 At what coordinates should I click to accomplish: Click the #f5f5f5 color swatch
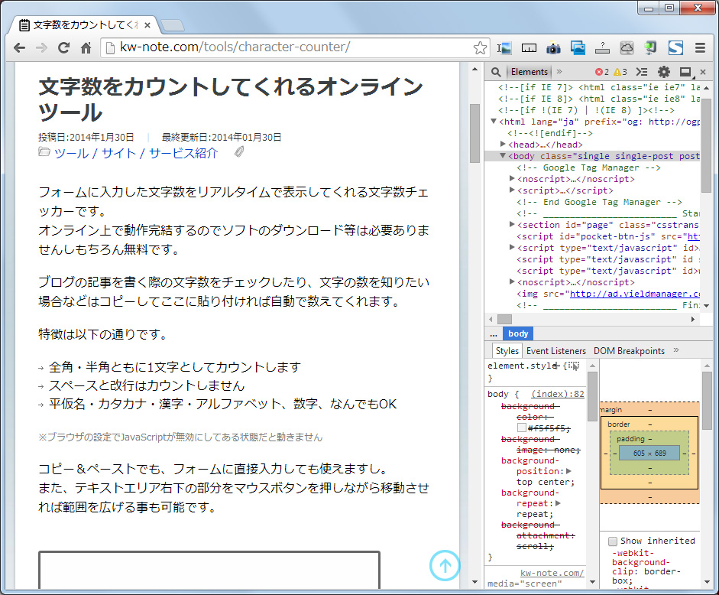pos(522,428)
